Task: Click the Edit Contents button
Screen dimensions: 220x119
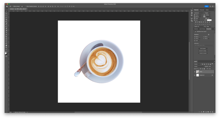Action: (203, 48)
